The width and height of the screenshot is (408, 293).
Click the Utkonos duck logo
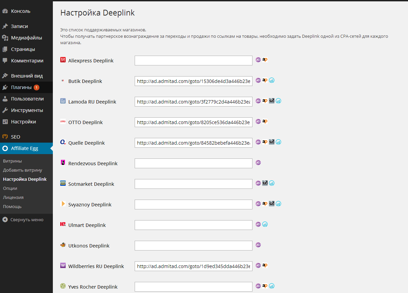tap(63, 245)
